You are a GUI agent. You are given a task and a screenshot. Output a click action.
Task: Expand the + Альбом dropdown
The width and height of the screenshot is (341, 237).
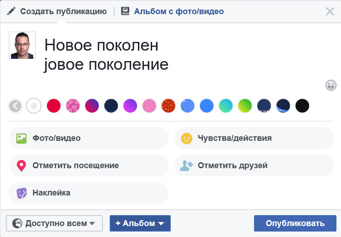140,223
